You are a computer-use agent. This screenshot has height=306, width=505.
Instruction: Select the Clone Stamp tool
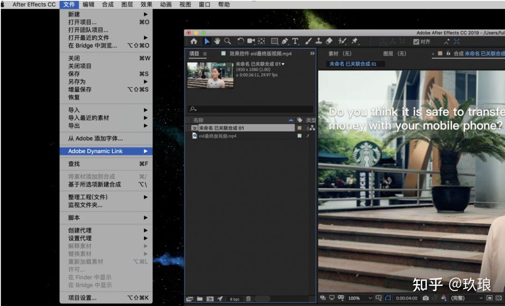pyautogui.click(x=318, y=41)
